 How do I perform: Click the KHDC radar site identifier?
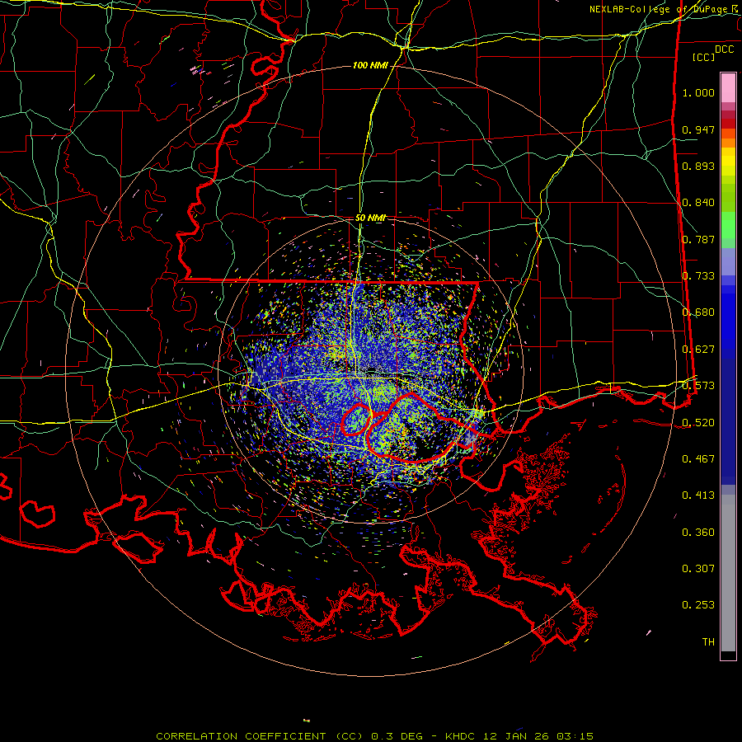(461, 736)
